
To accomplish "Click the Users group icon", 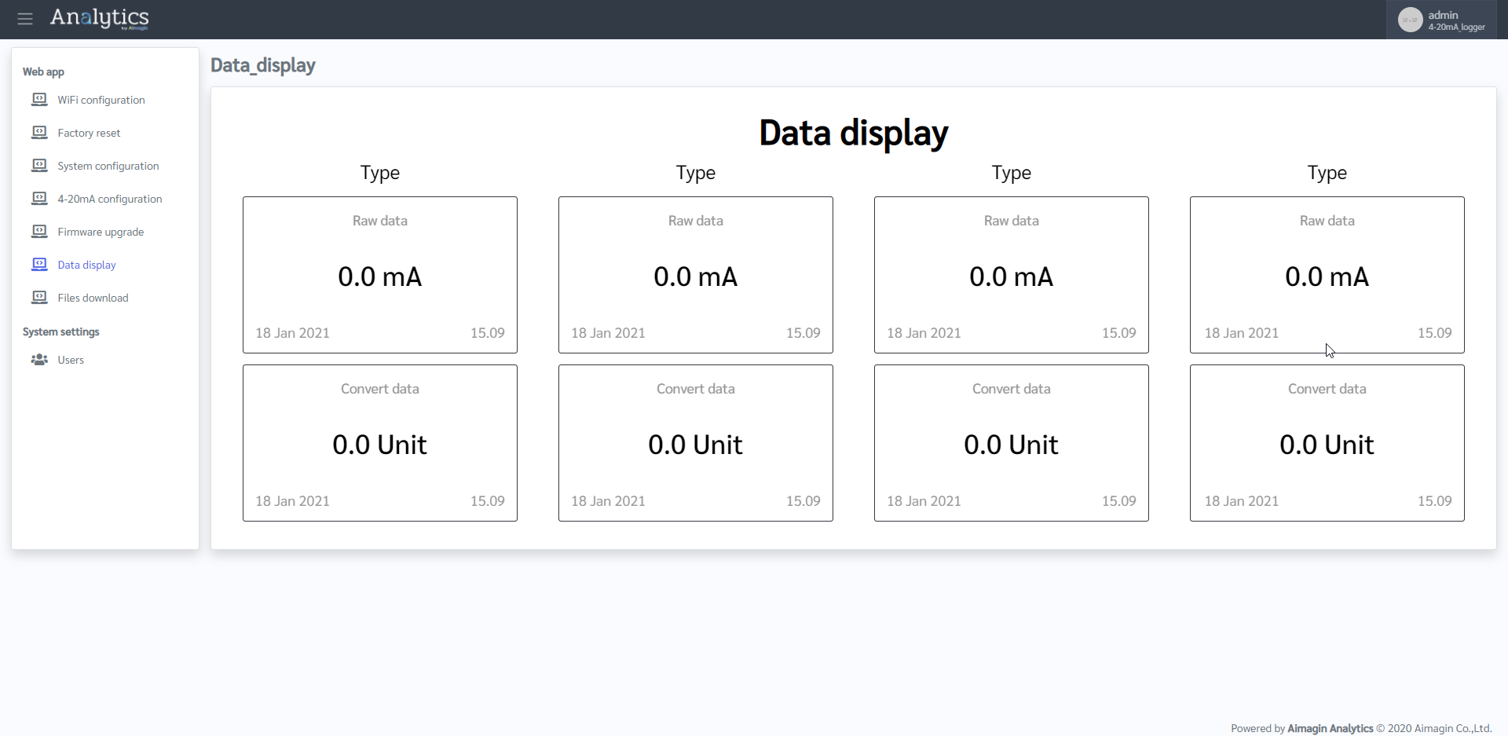I will (39, 360).
